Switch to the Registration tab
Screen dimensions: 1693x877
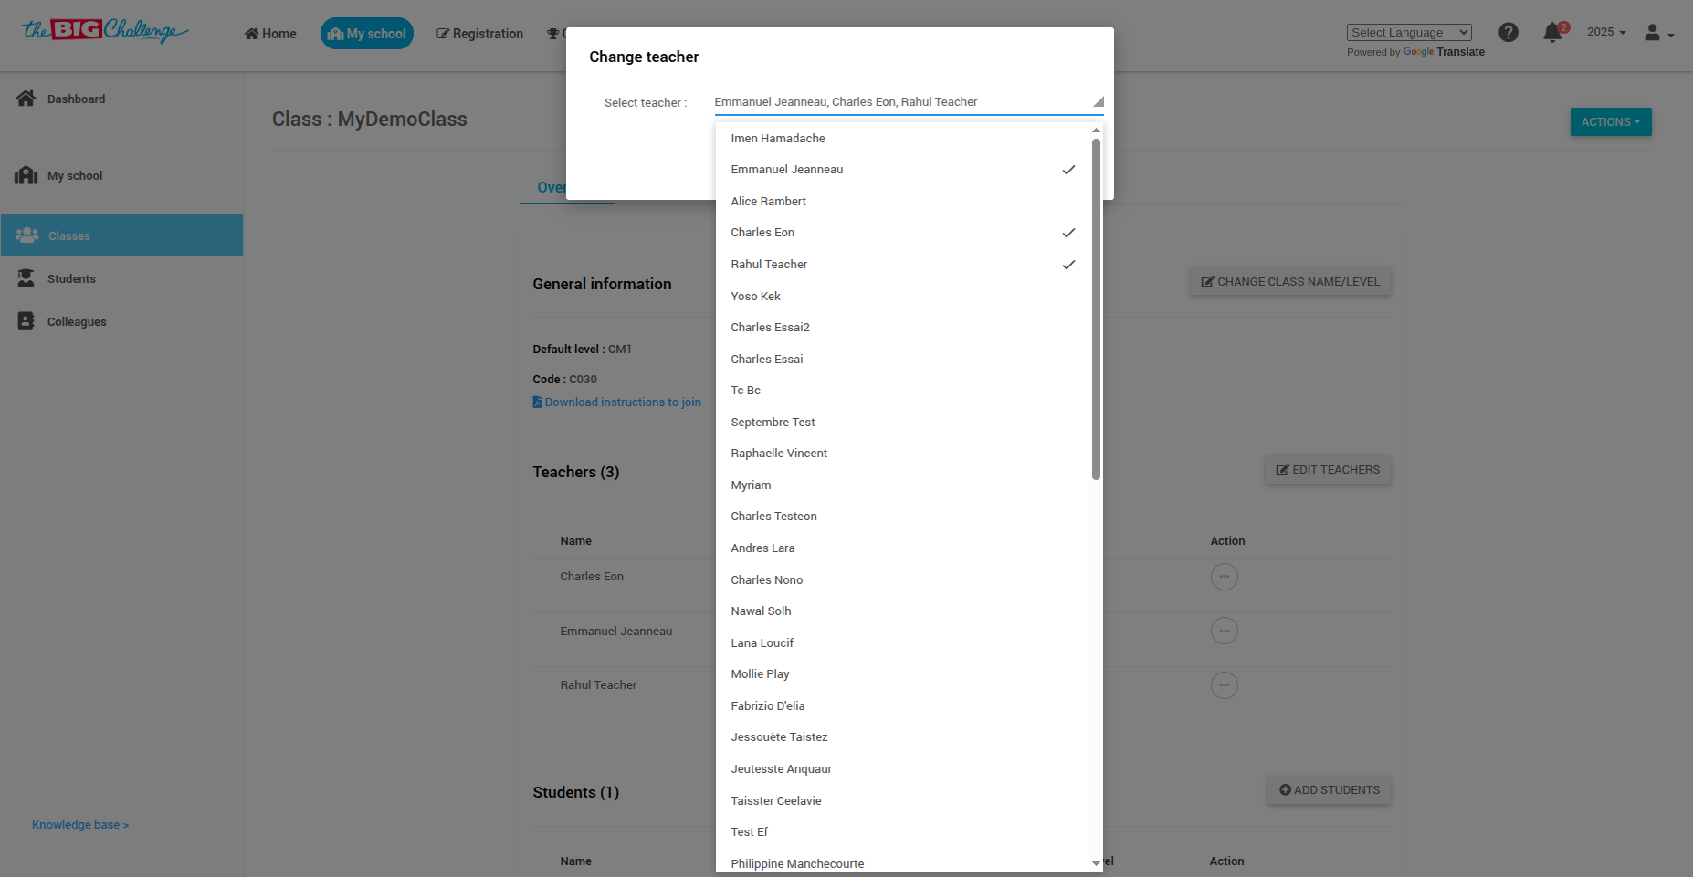click(479, 33)
